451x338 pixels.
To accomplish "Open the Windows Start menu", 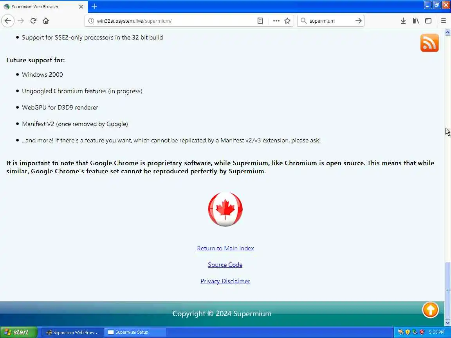I will (18, 332).
